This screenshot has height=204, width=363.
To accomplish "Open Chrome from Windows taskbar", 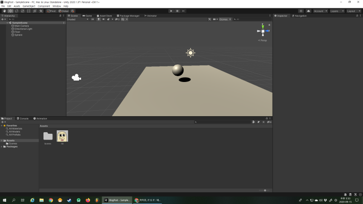I will [51, 200].
